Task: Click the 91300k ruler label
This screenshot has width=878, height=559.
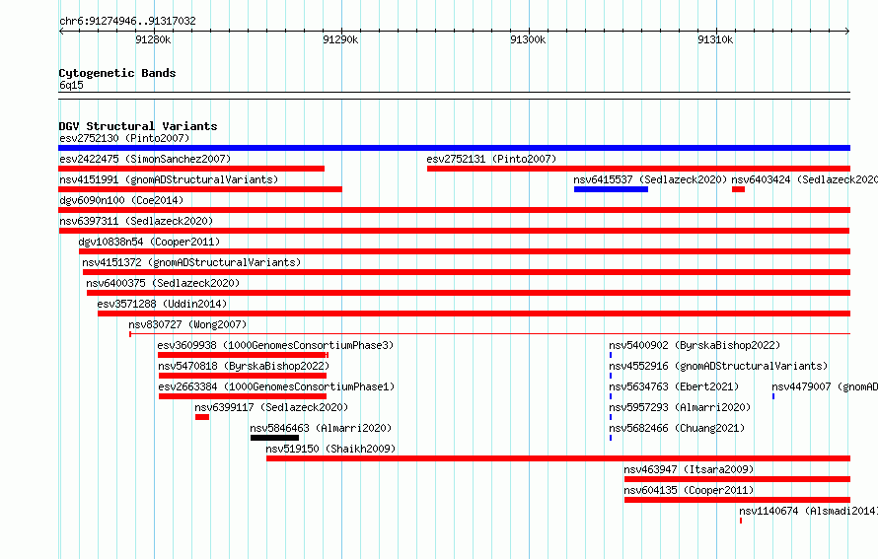Action: tap(528, 39)
